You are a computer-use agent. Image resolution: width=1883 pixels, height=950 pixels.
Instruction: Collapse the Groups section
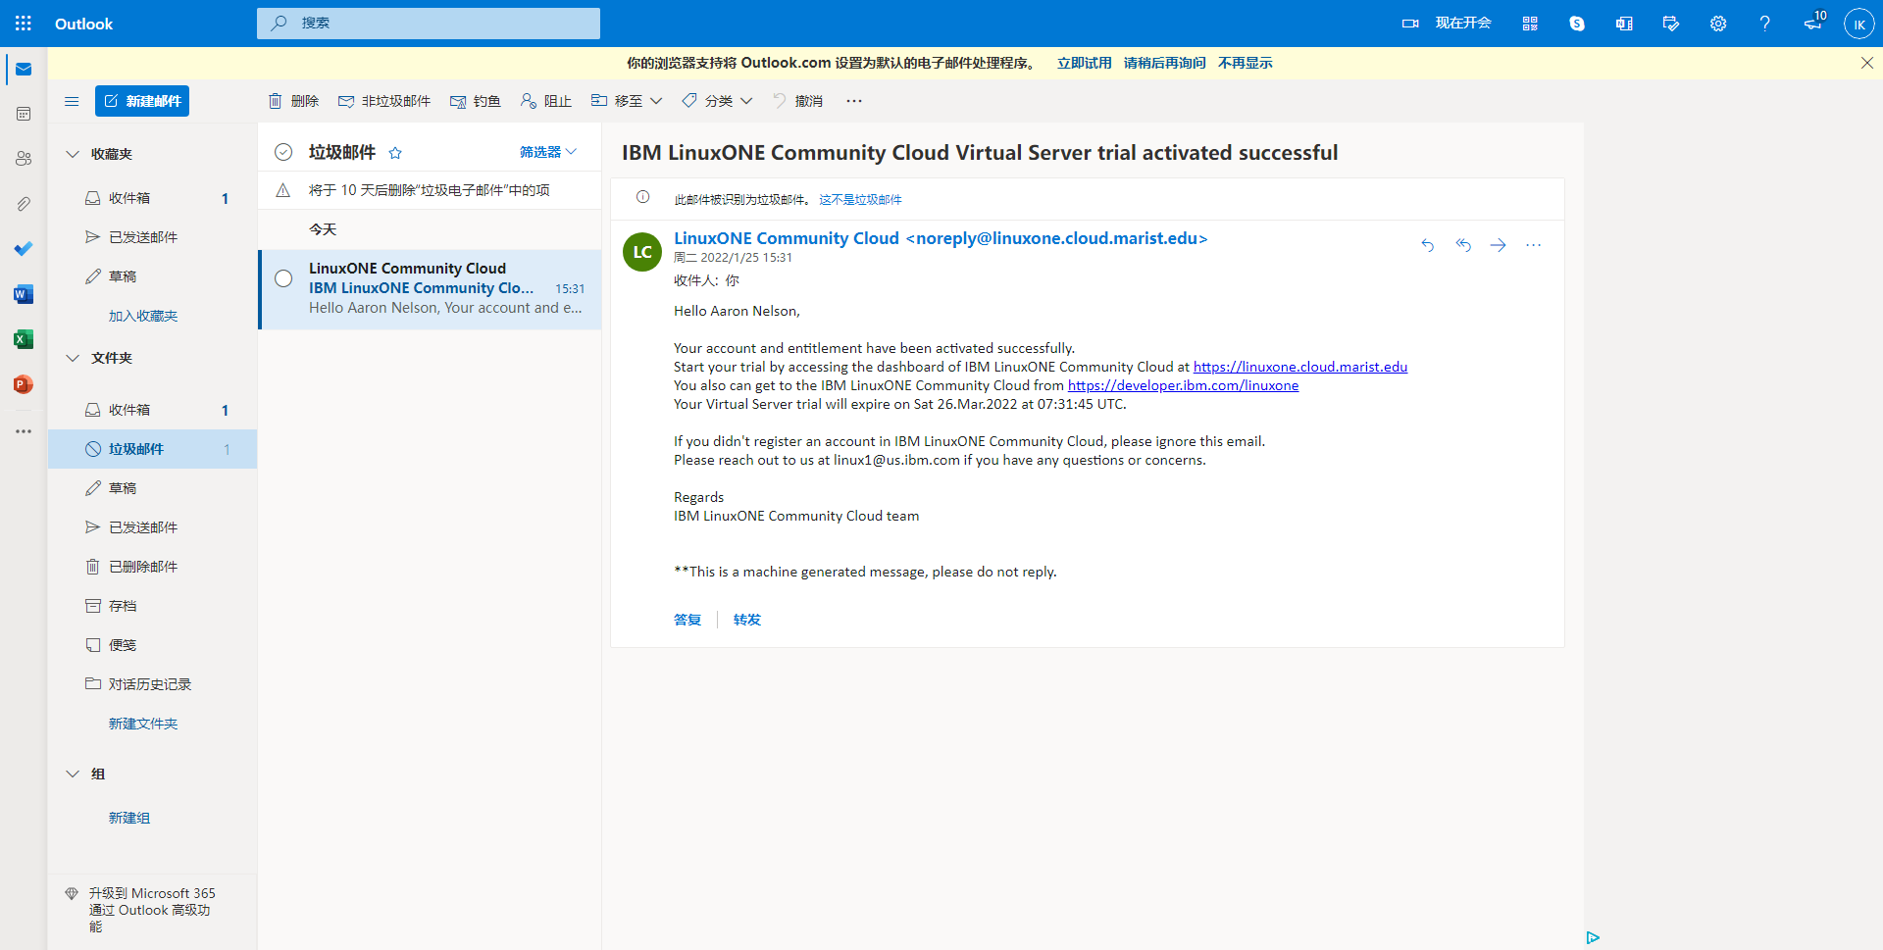click(73, 774)
